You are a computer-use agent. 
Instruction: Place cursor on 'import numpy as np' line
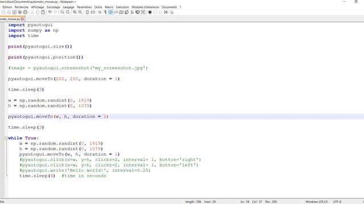33,30
